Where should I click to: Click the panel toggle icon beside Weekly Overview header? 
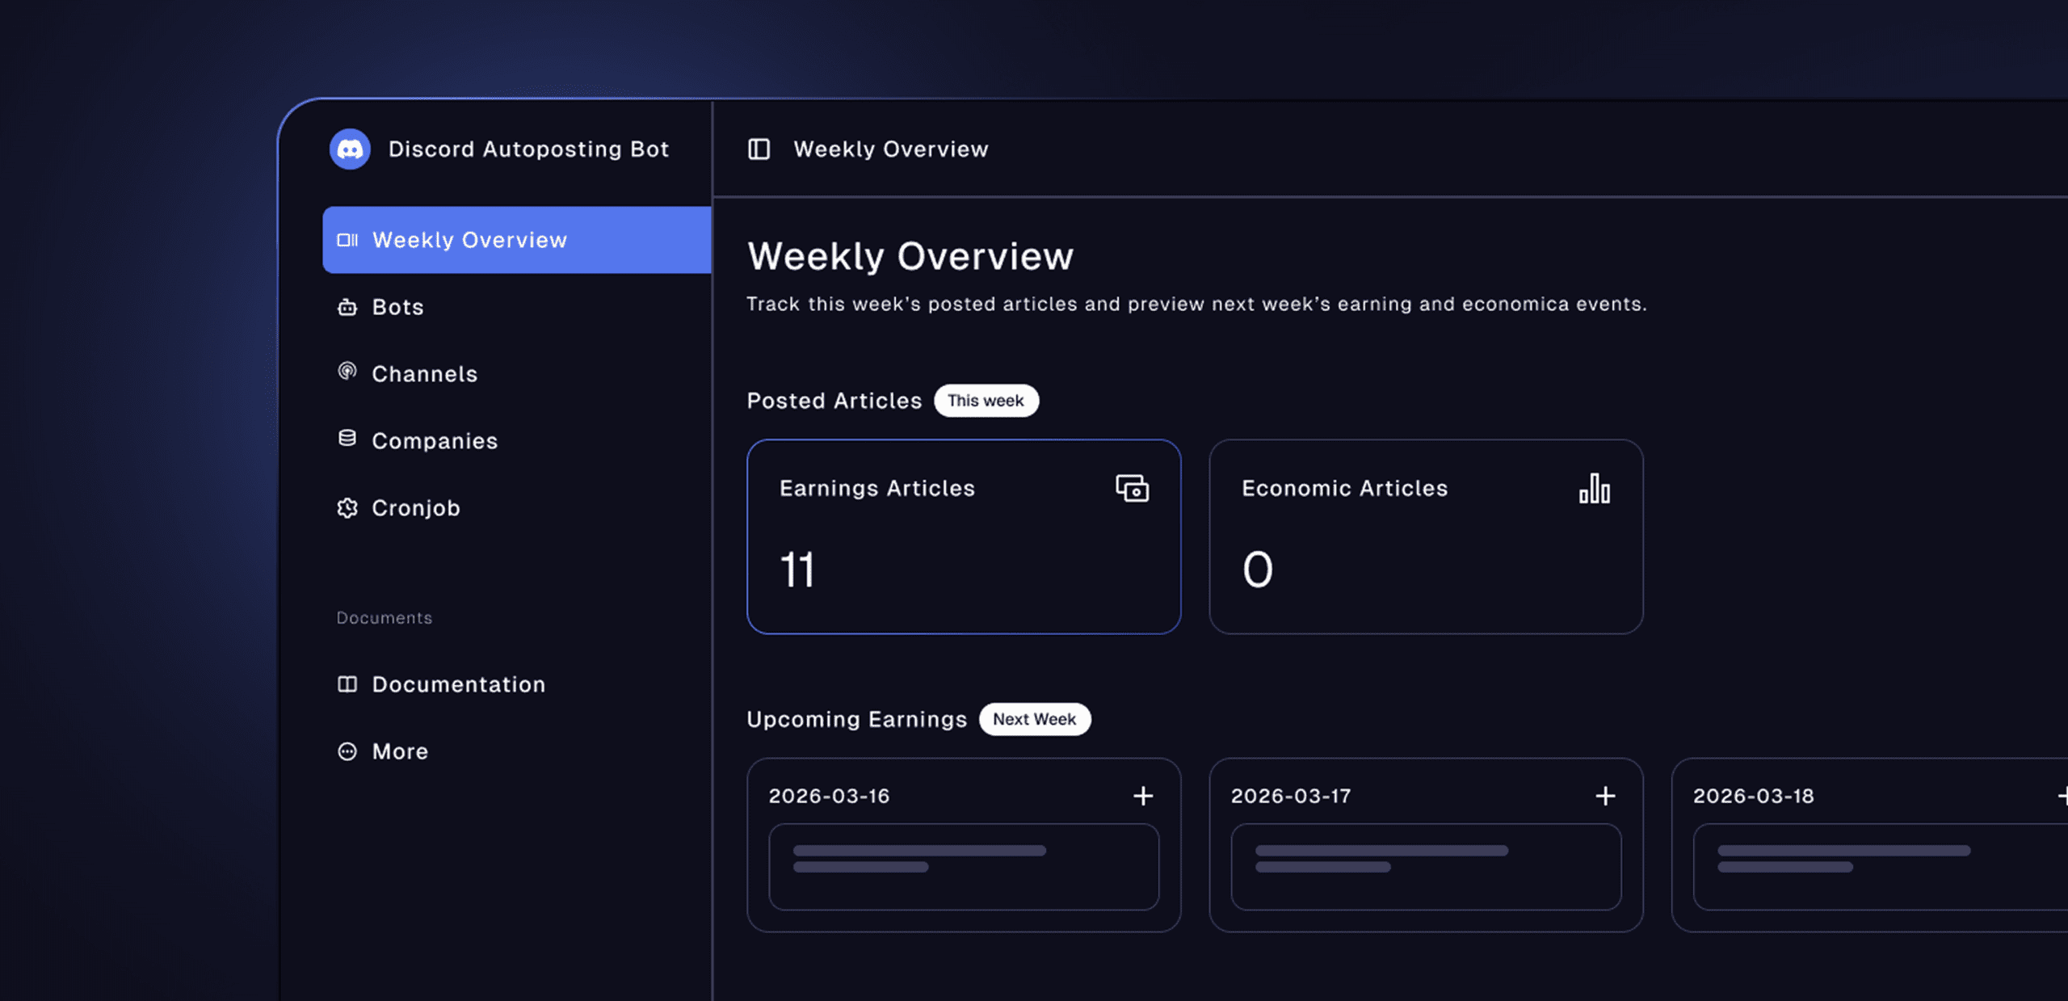click(x=758, y=149)
